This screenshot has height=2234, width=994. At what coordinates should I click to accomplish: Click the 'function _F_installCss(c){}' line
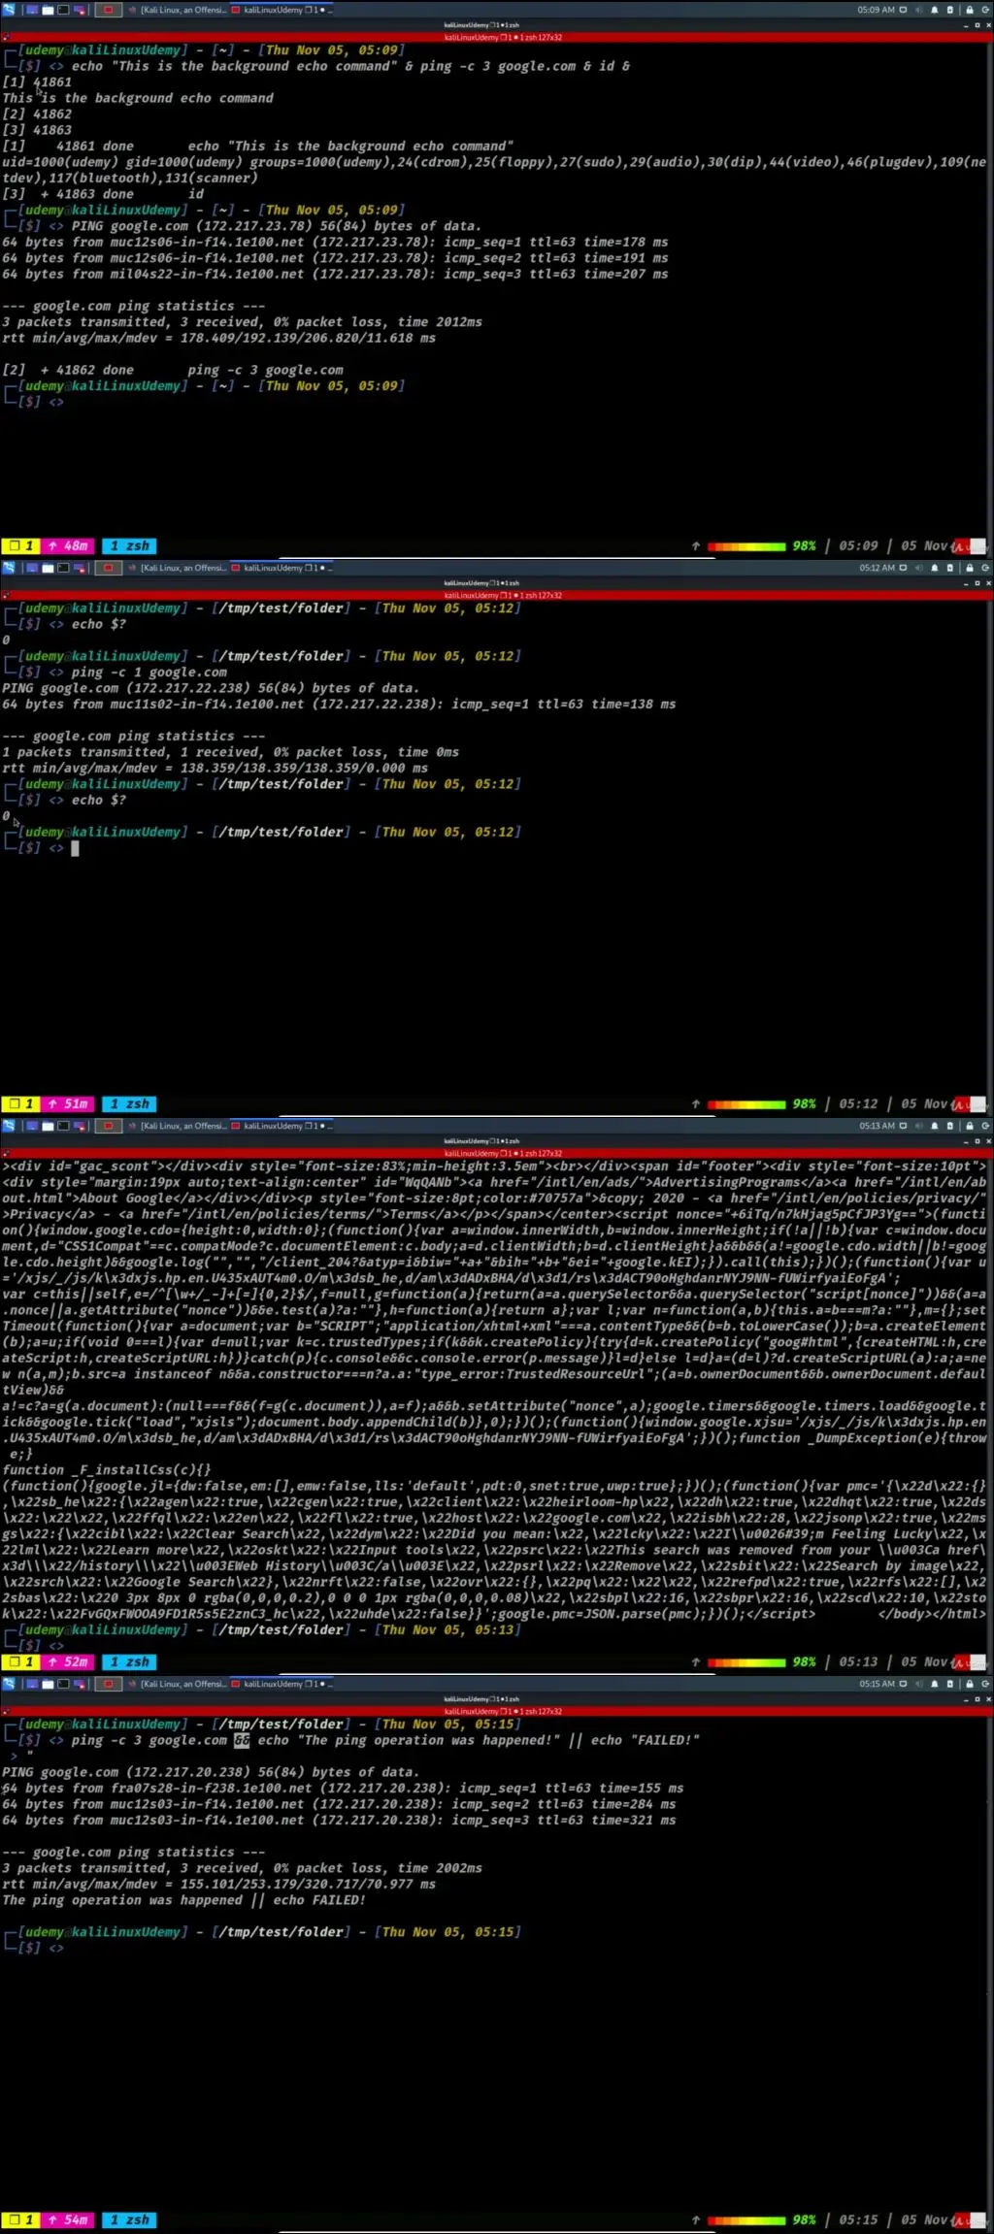click(x=107, y=1470)
